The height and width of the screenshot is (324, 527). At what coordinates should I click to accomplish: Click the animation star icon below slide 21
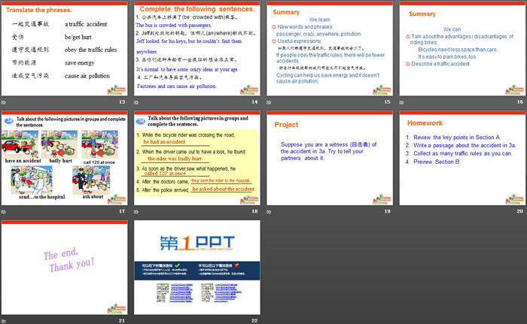click(4, 321)
